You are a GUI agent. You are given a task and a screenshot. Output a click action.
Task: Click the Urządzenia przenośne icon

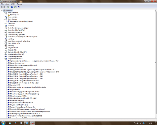6,56
